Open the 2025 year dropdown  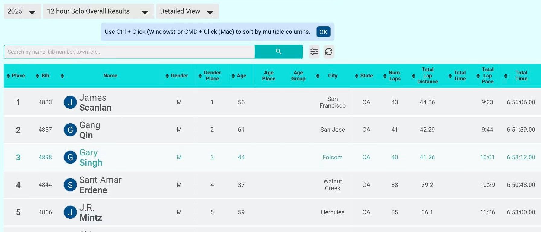22,11
